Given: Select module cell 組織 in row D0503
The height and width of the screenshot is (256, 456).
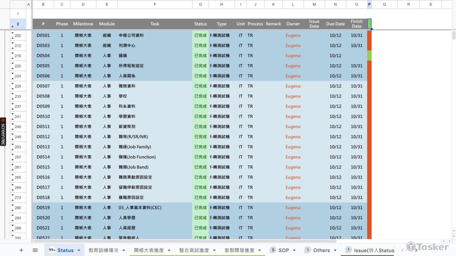Looking at the screenshot, I should coord(107,46).
